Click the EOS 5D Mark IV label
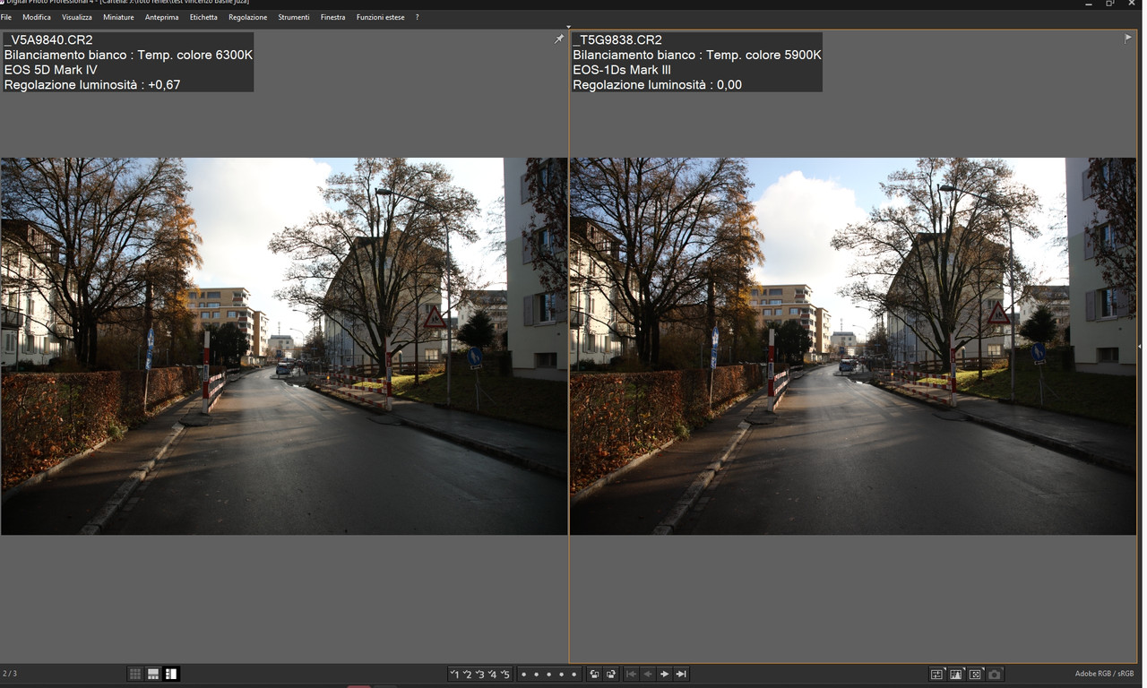 click(x=51, y=70)
